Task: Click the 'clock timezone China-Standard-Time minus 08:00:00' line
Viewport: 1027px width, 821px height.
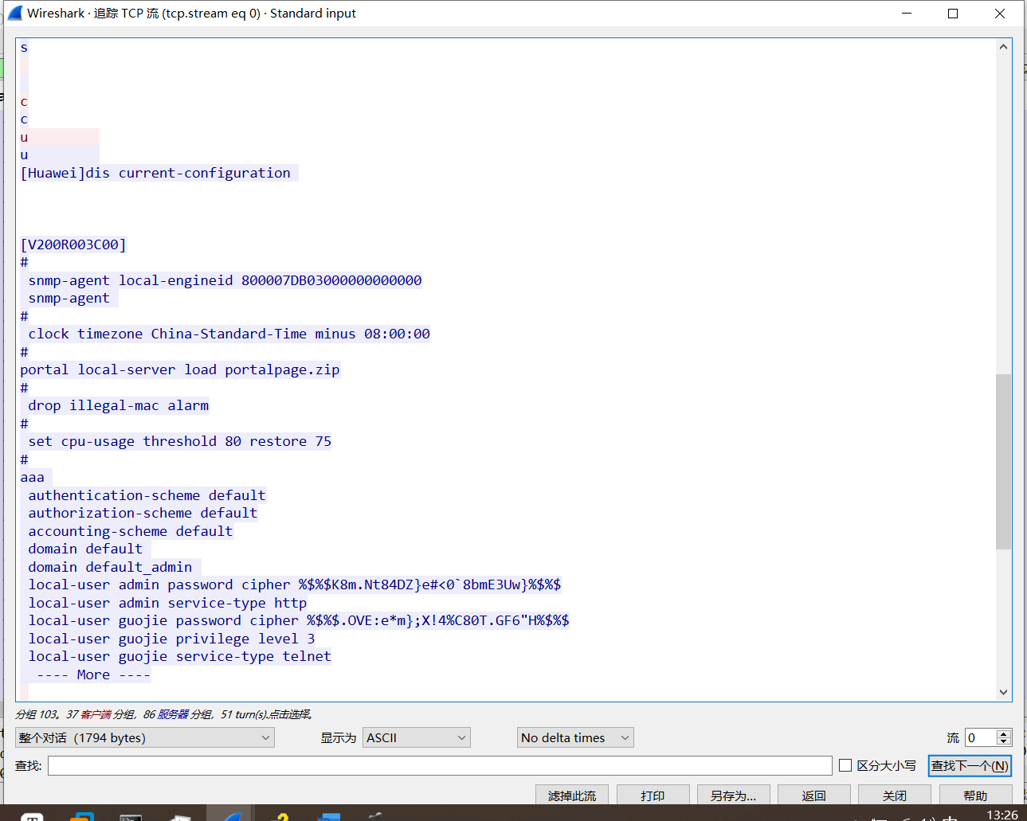Action: 229,334
